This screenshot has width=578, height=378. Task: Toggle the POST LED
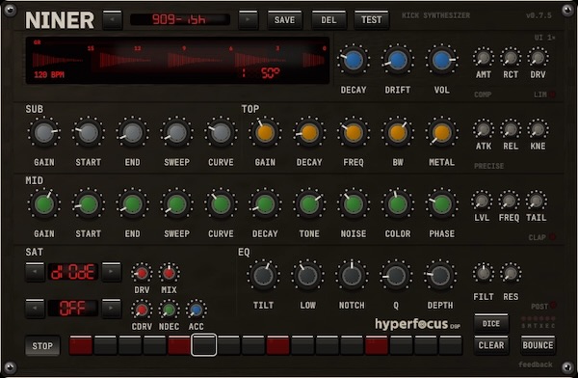pyautogui.click(x=553, y=306)
